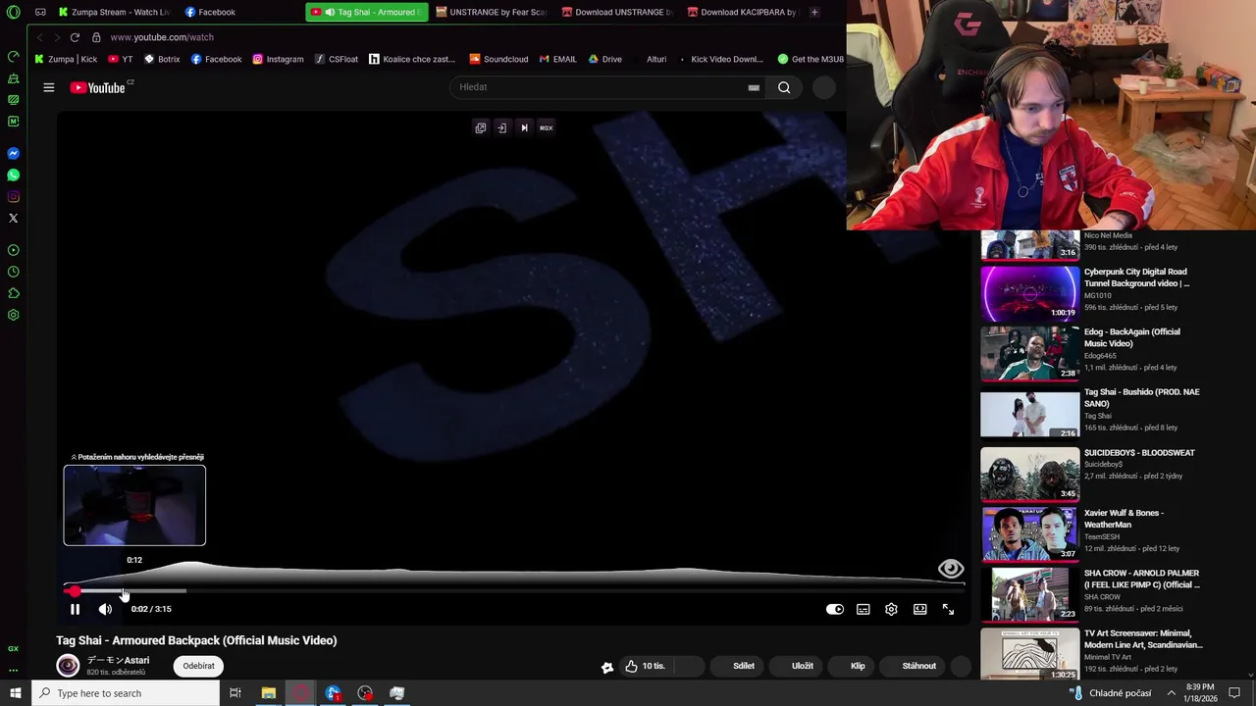This screenshot has height=706, width=1256.
Task: Switch to the Zumpa Stream browser tab
Action: point(113,12)
